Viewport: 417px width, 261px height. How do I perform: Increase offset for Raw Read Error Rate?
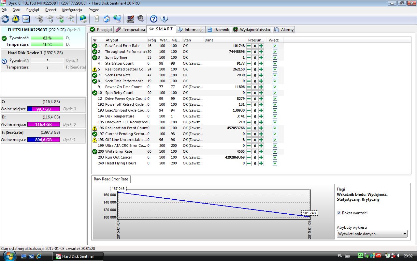tap(261, 46)
